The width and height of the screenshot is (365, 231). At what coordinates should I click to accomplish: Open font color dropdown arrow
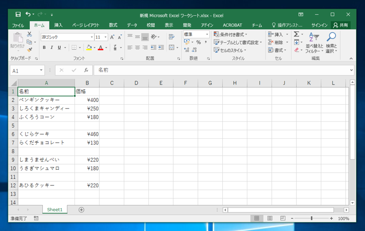106,48
